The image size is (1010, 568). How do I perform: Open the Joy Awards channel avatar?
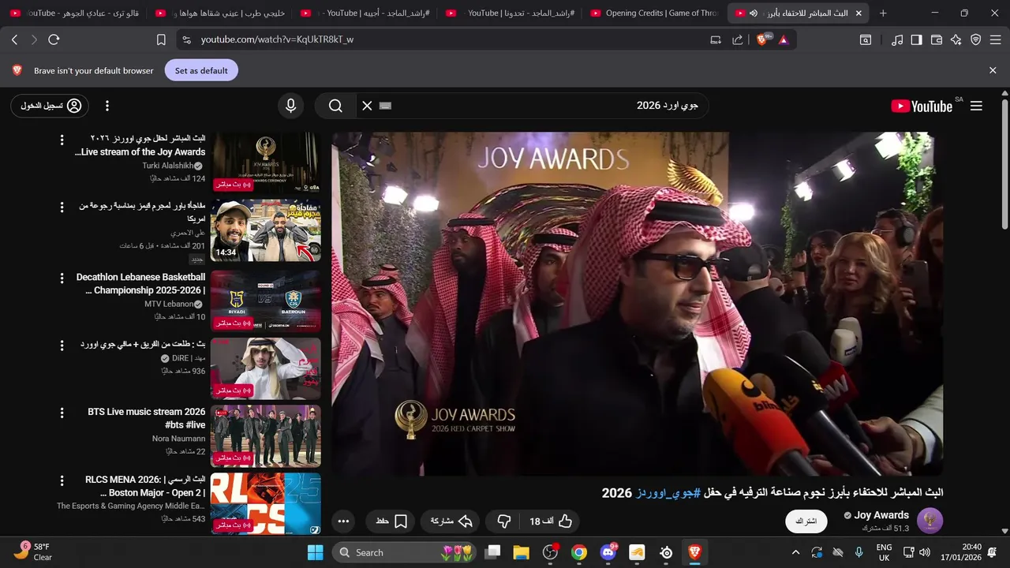click(930, 521)
